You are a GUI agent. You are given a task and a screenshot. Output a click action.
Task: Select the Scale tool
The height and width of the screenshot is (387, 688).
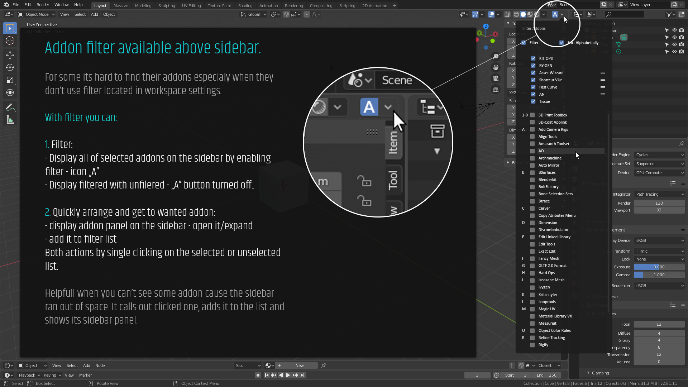(x=10, y=80)
